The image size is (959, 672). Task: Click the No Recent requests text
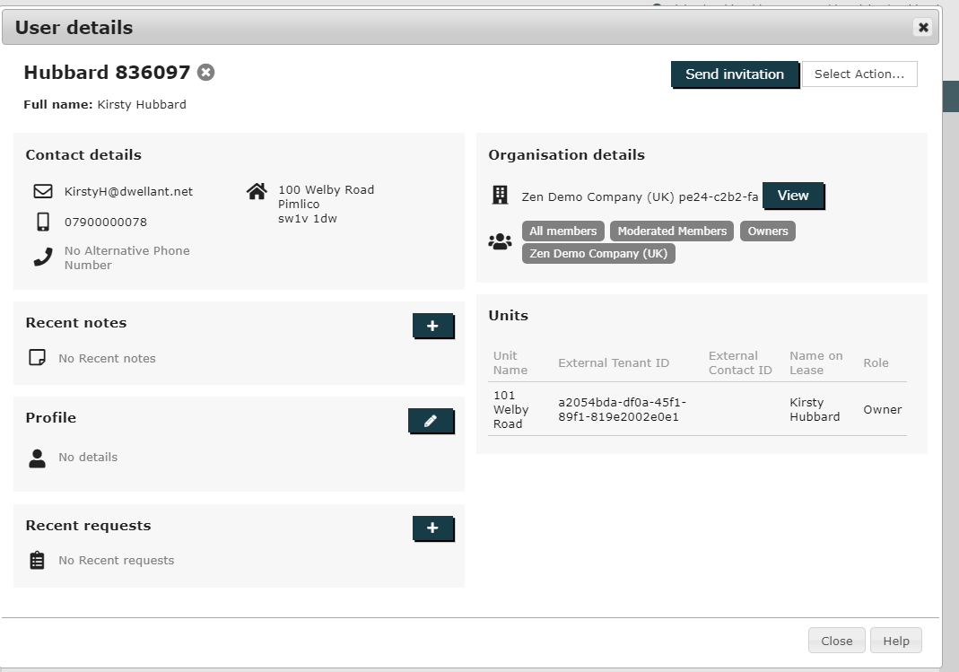(117, 560)
